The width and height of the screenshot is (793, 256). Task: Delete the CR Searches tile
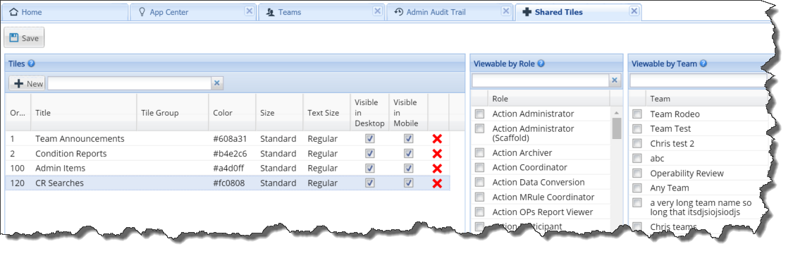[x=438, y=183]
